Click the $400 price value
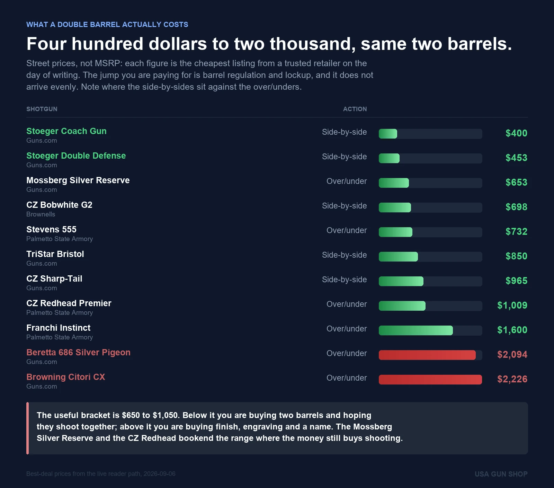 (516, 133)
